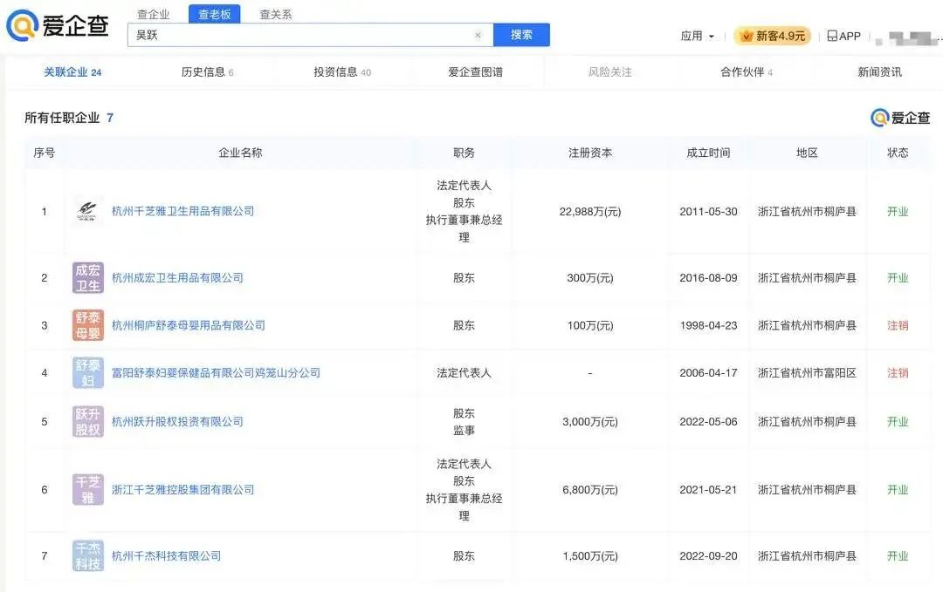Image resolution: width=943 pixels, height=592 pixels.
Task: Open the APP download icon link
Action: coord(843,36)
